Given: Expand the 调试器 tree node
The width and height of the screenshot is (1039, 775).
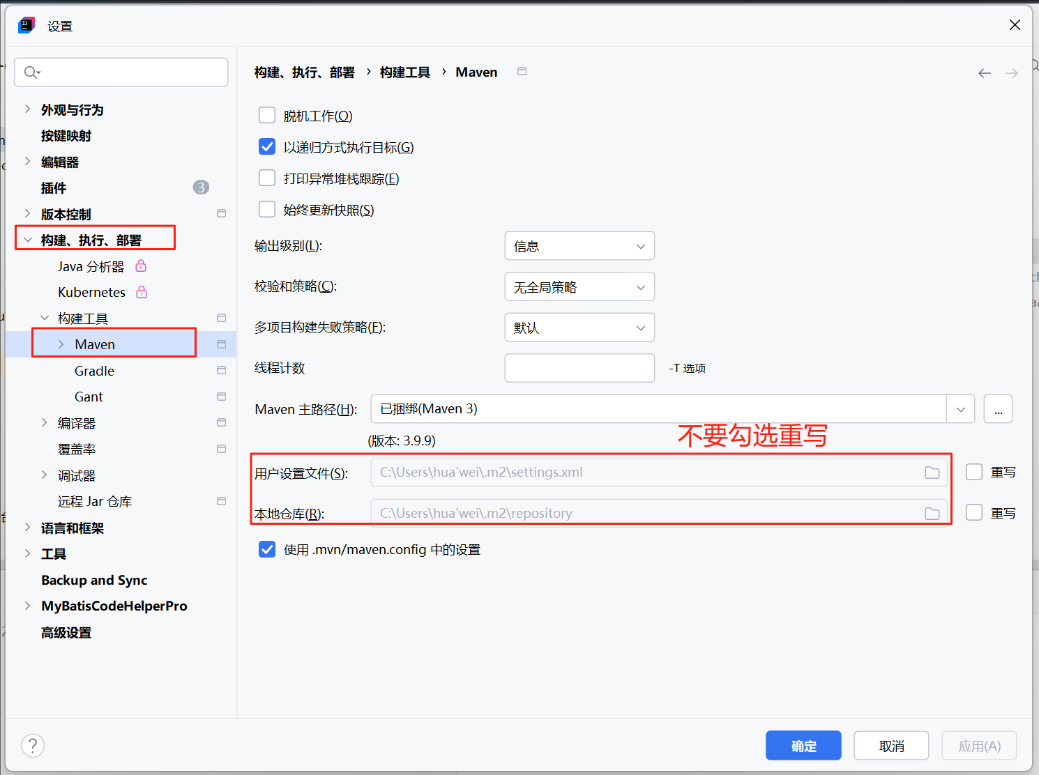Looking at the screenshot, I should point(44,475).
